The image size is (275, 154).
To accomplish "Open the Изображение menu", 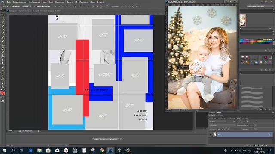I will click(x=34, y=2).
